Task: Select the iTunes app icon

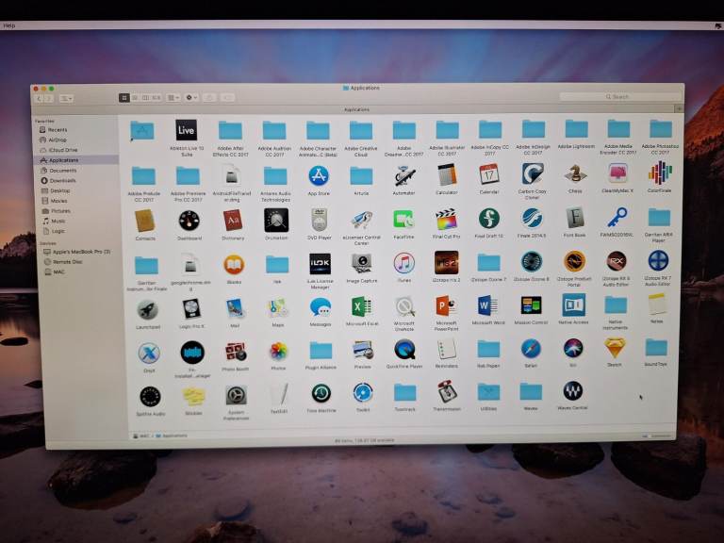Action: click(404, 263)
